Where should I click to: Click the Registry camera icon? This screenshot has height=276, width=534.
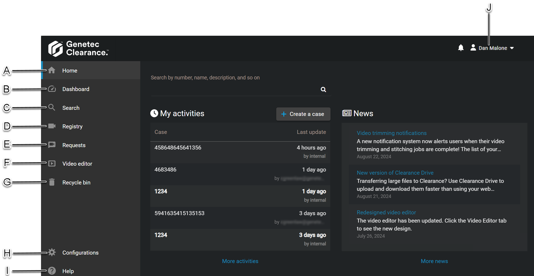(x=52, y=126)
